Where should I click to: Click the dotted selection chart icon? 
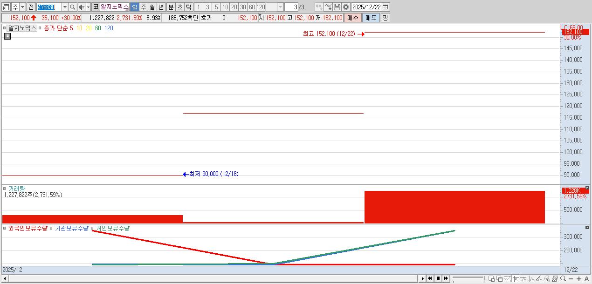pos(507,278)
